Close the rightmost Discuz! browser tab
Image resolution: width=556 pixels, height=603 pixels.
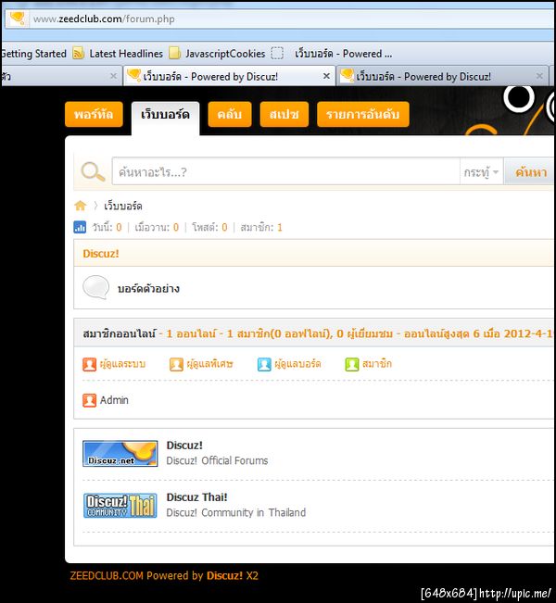click(x=539, y=76)
